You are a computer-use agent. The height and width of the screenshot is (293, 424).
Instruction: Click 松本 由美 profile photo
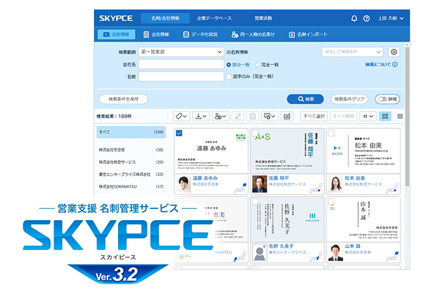tap(335, 184)
